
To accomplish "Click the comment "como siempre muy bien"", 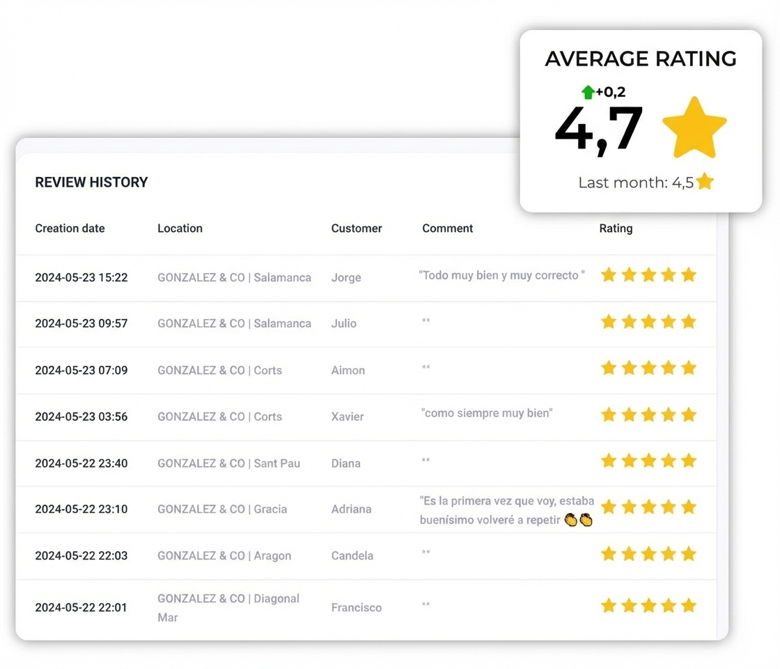I will (487, 413).
